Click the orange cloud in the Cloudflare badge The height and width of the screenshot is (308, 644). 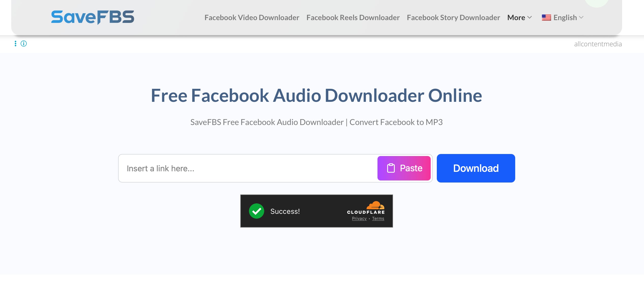[x=375, y=206]
